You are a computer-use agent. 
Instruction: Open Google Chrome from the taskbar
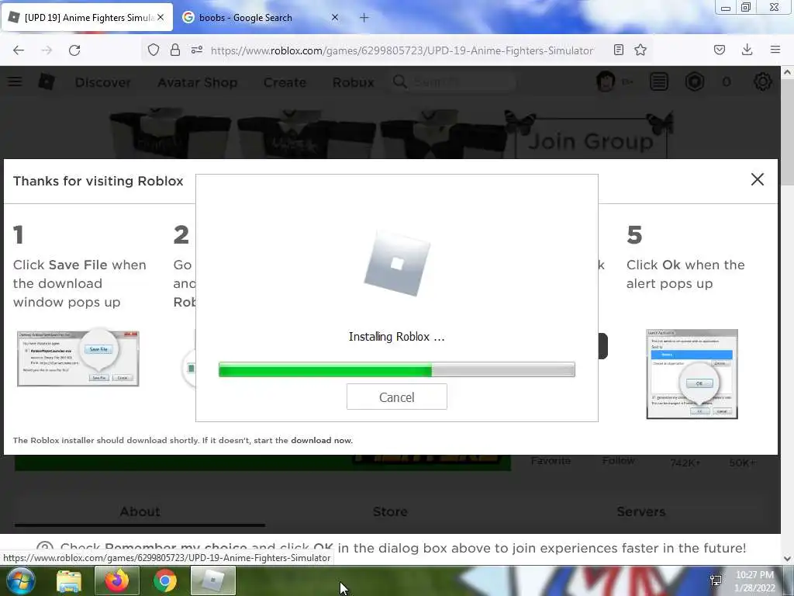click(x=164, y=580)
